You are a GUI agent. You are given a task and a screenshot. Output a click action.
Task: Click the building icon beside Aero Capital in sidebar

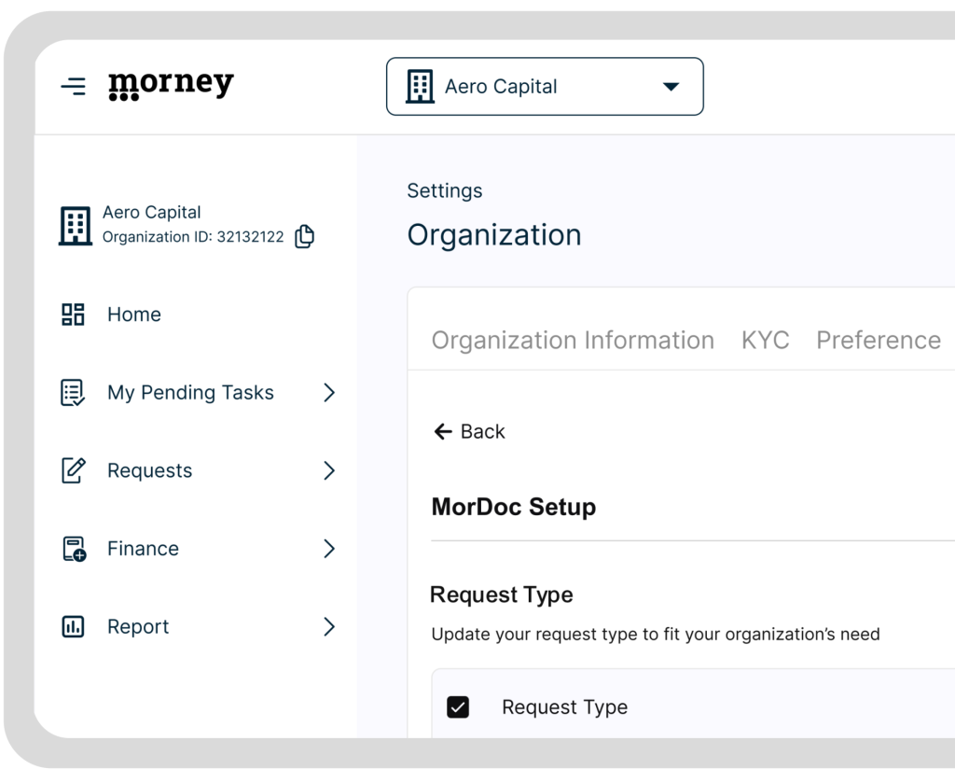pos(75,226)
